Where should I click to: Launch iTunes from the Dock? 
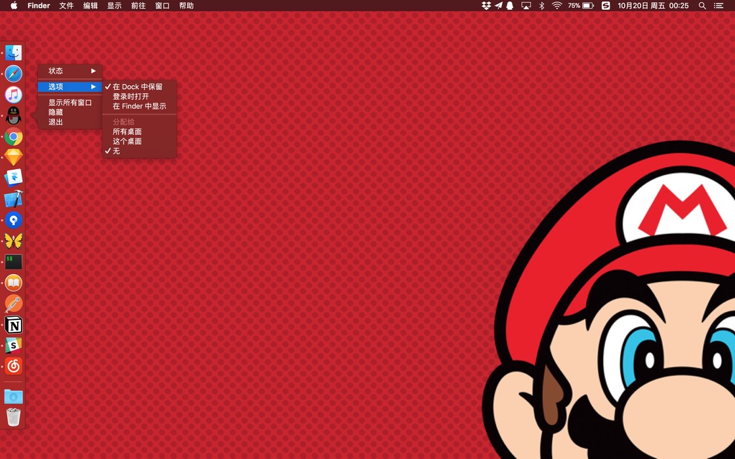[x=13, y=94]
